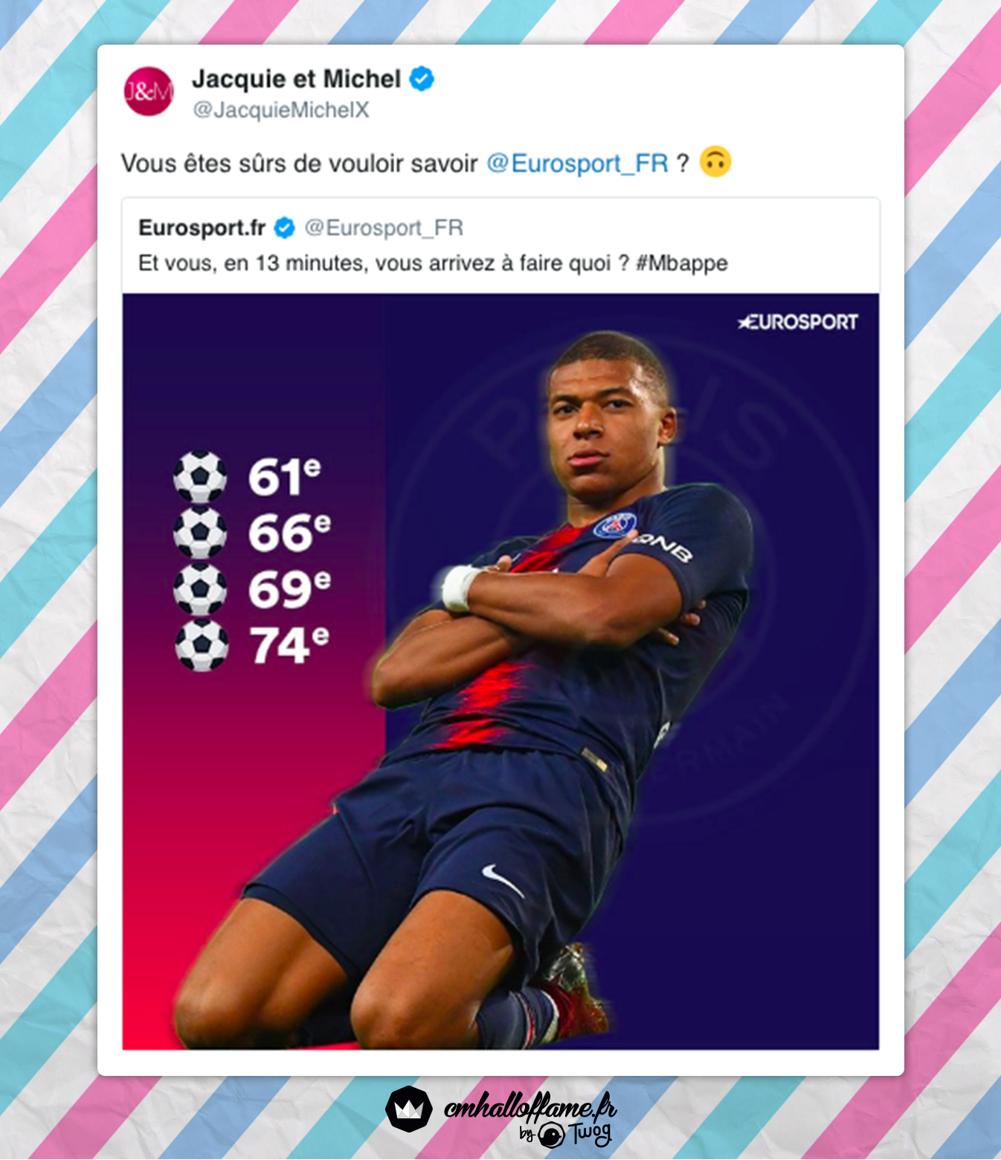Viewport: 1001px width, 1160px height.
Task: Click the soccer ball beside 69e
Action: pos(200,589)
